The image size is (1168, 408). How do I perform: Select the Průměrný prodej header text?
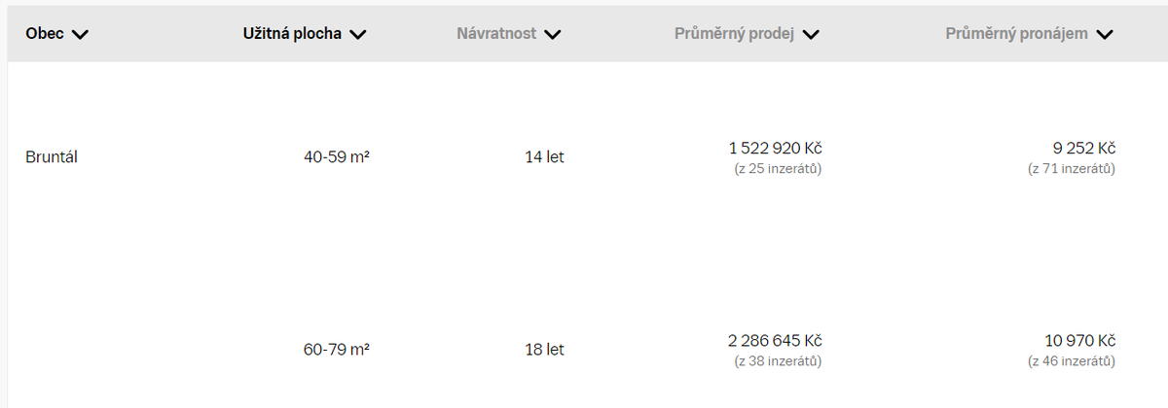coord(735,34)
